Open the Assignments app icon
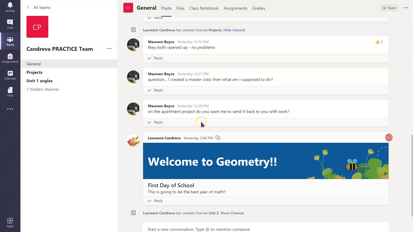Screen dimensions: 413x232 click(x=10, y=58)
